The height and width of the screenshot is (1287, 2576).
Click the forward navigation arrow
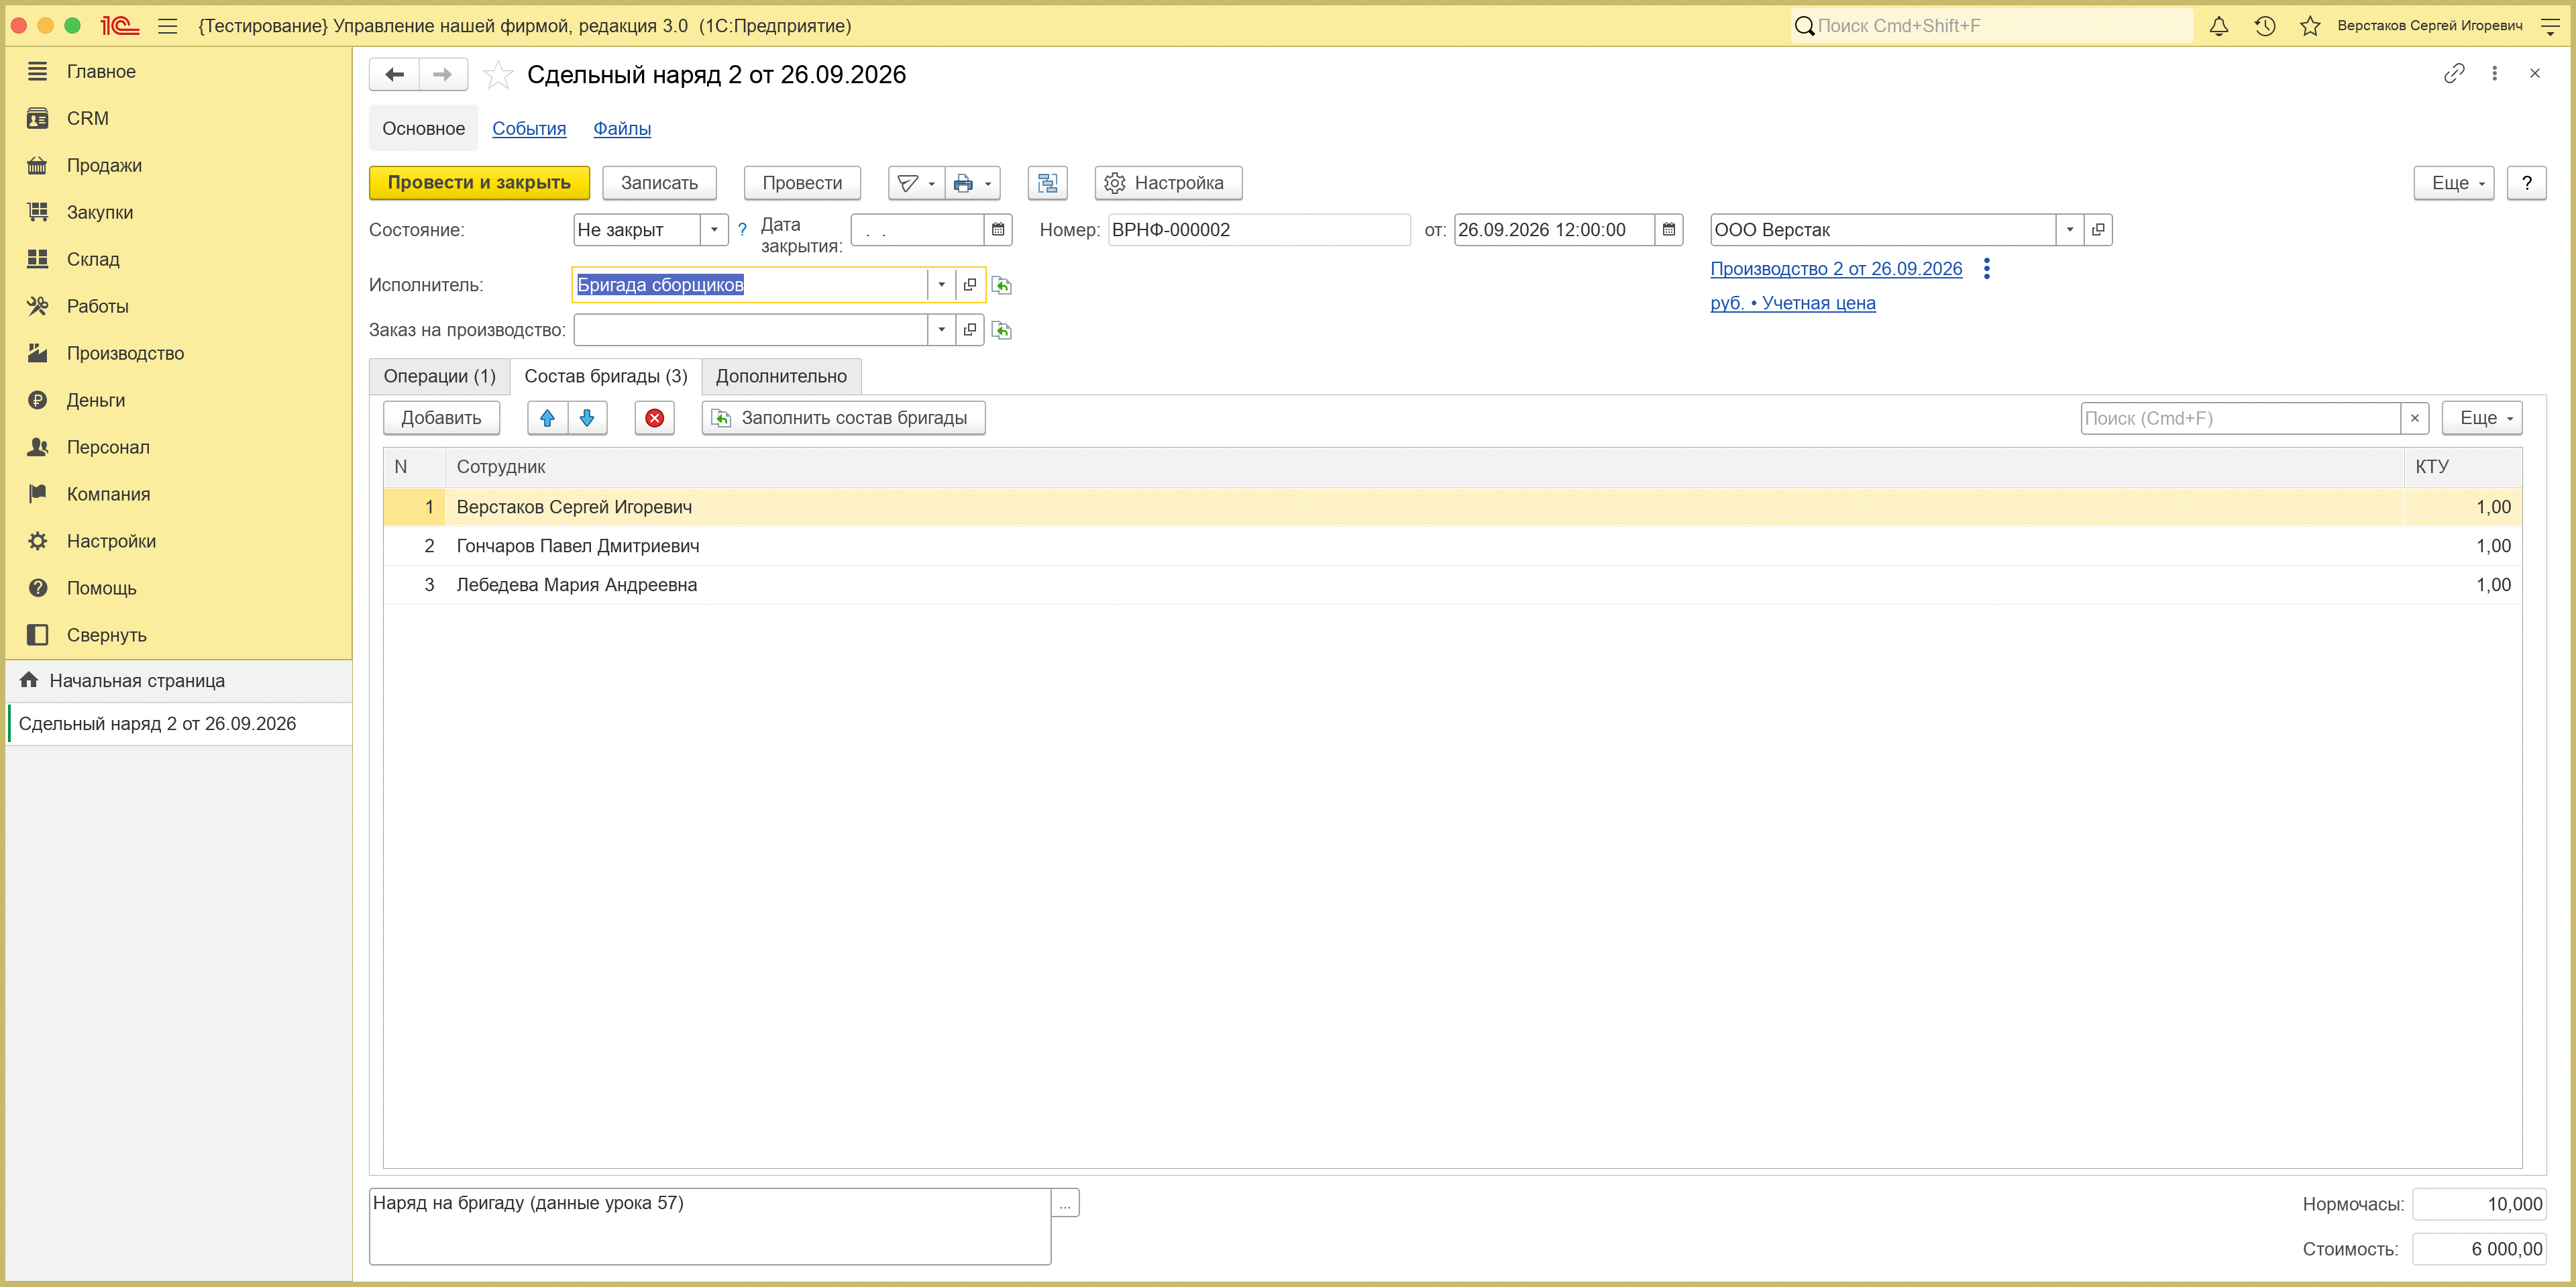coord(442,74)
